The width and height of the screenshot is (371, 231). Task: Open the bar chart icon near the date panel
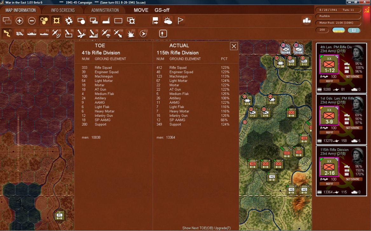click(307, 21)
